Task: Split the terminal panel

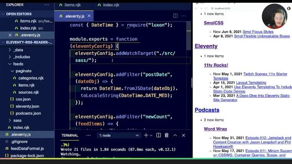Action: point(158,135)
